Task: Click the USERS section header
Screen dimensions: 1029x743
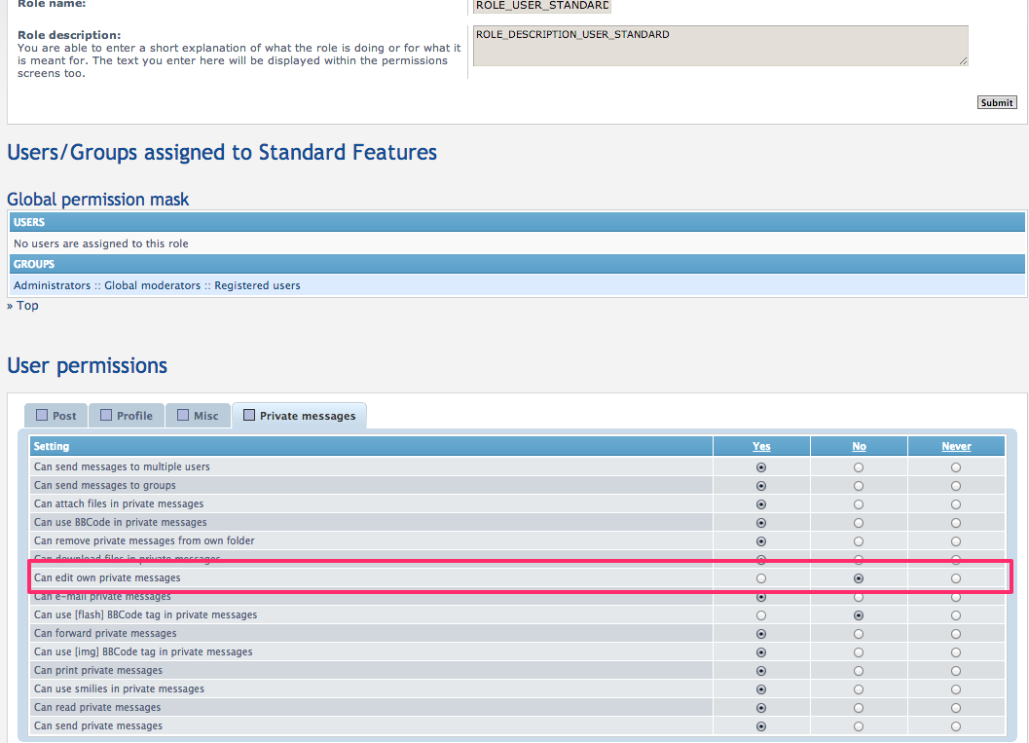Action: (x=517, y=222)
